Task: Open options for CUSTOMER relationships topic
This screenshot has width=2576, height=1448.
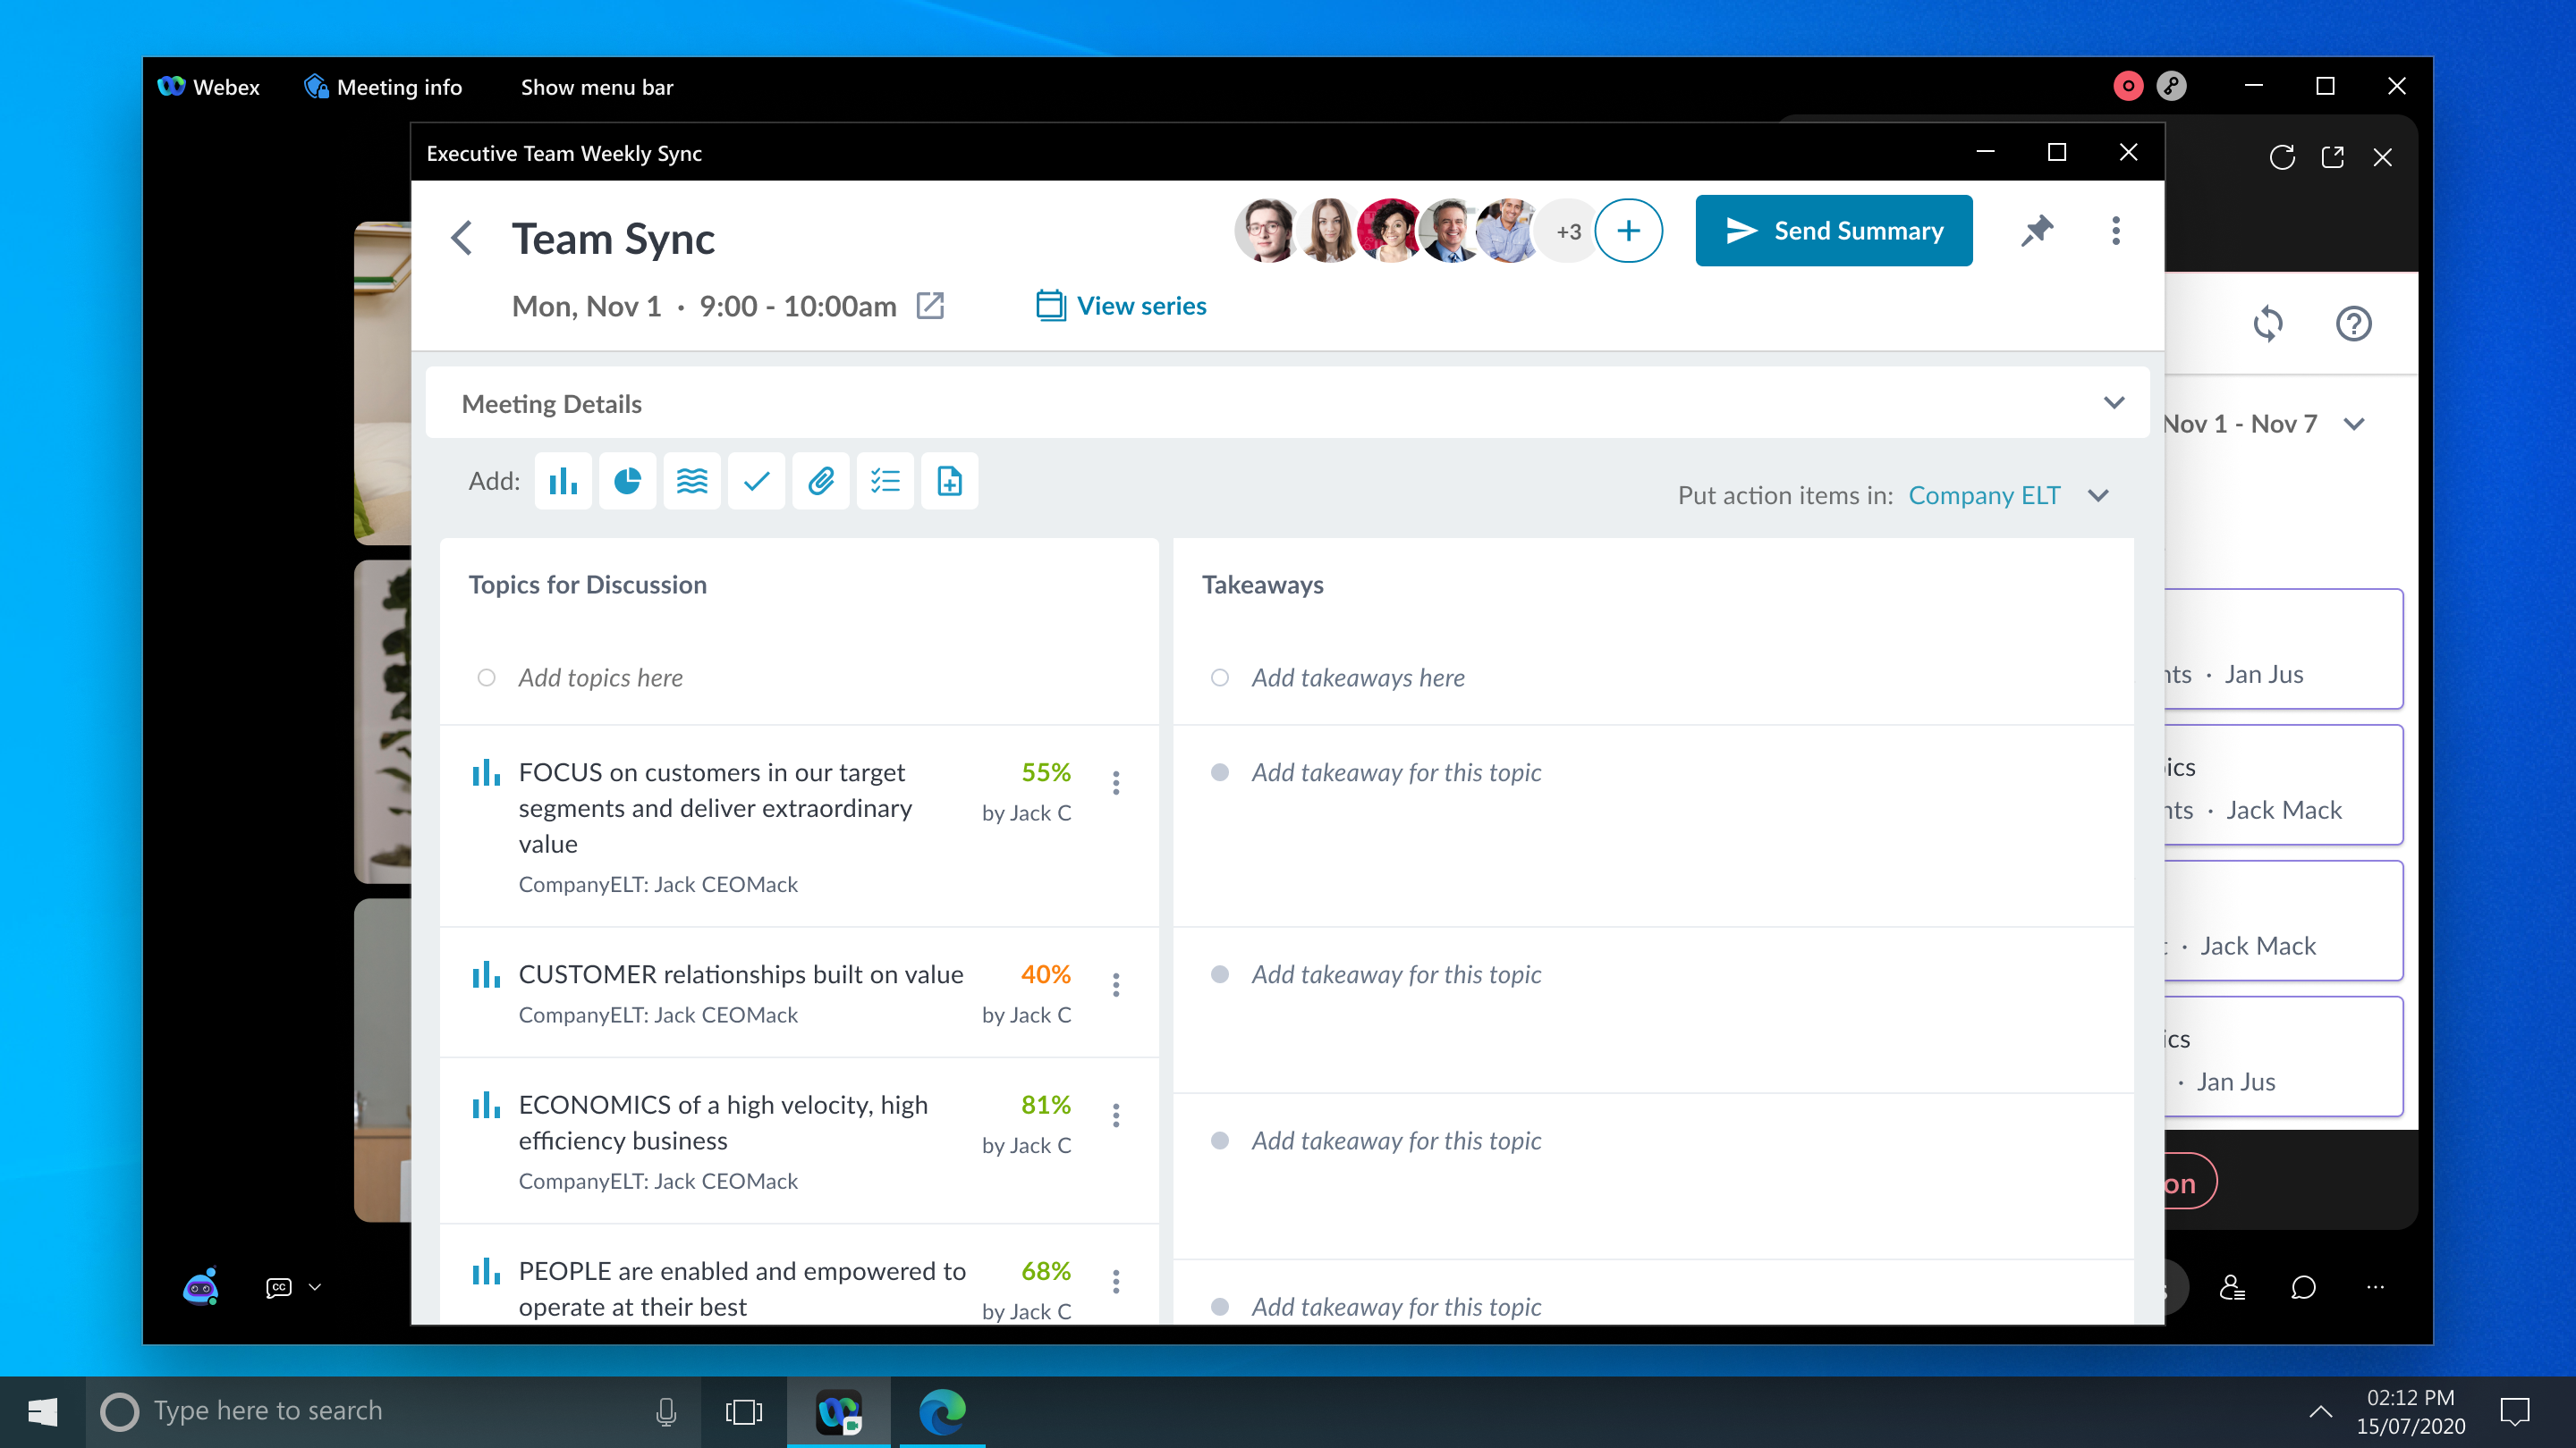Action: [1116, 985]
